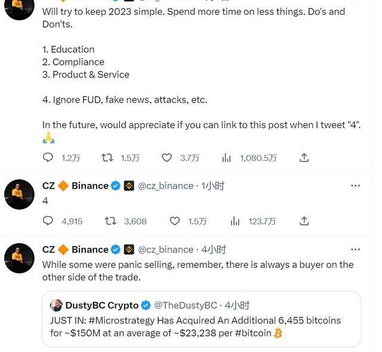Reply to the "4" tweet
The height and width of the screenshot is (352, 382).
tap(48, 221)
